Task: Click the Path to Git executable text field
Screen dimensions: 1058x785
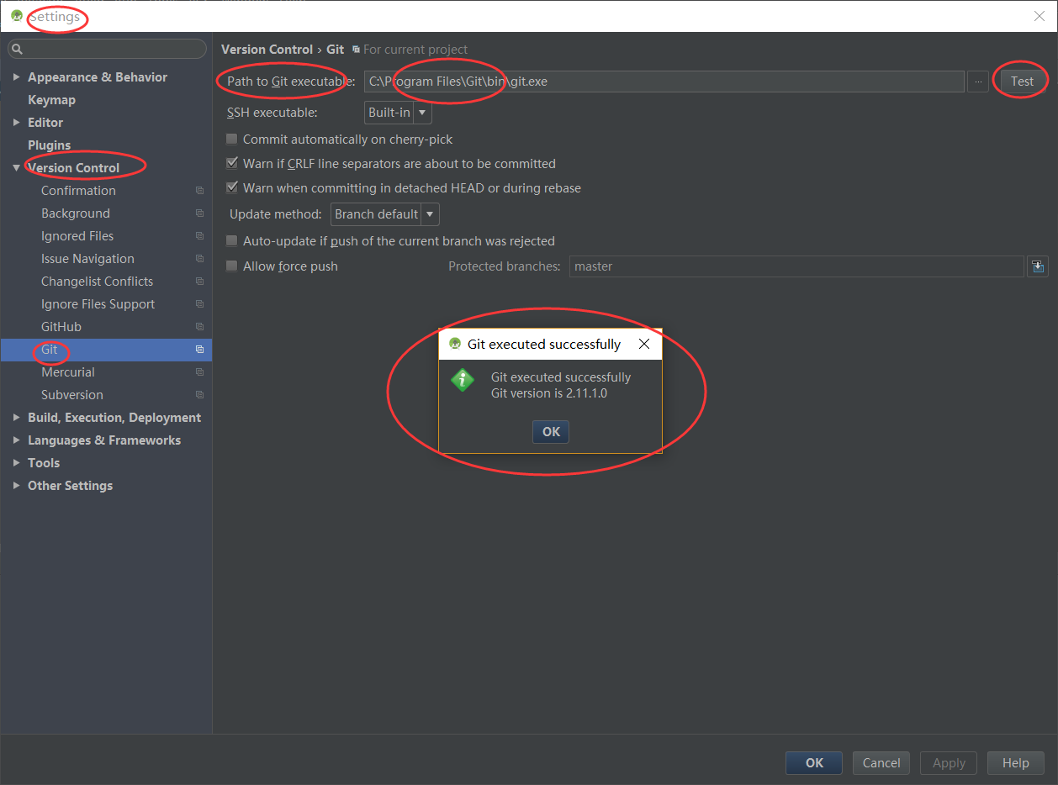Action: (664, 82)
